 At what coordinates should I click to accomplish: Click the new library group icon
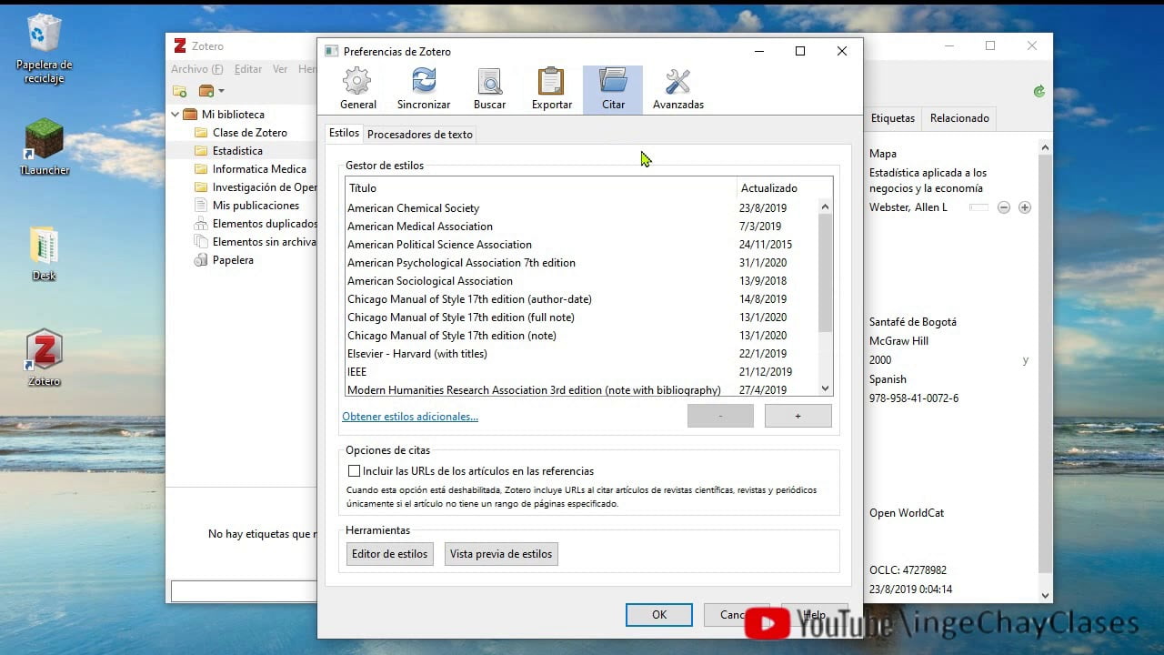tap(206, 91)
